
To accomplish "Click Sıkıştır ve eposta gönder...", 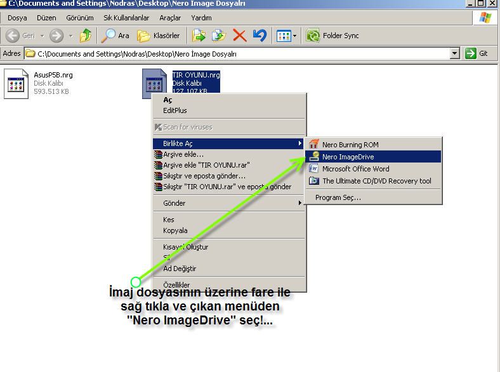I will click(229, 176).
